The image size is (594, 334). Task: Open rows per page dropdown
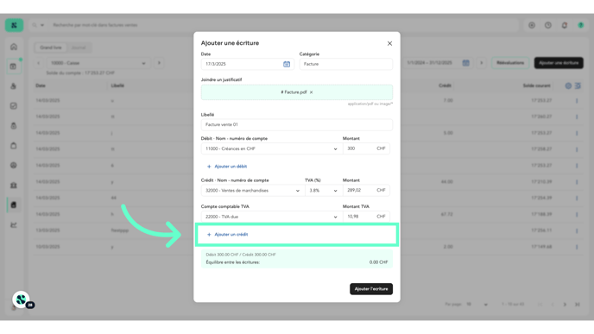click(x=477, y=305)
